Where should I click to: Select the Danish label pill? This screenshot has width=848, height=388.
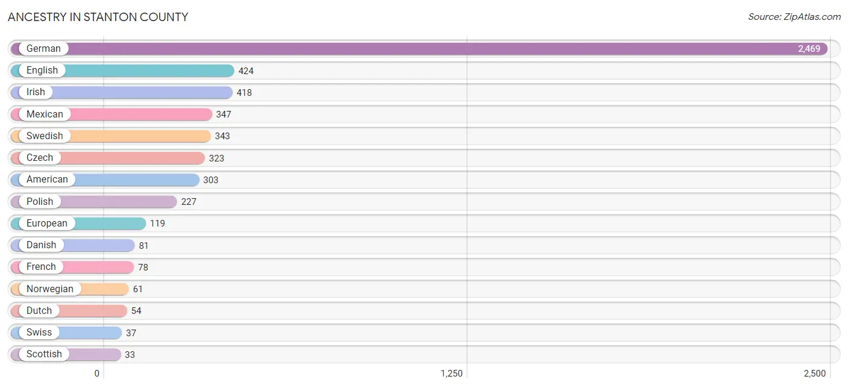click(x=41, y=245)
